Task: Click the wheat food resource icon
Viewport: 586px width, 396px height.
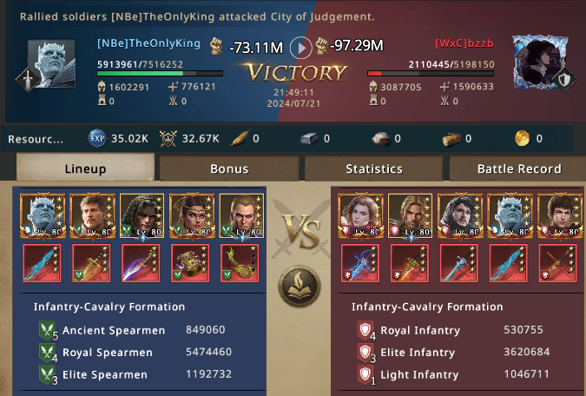Action: [240, 138]
